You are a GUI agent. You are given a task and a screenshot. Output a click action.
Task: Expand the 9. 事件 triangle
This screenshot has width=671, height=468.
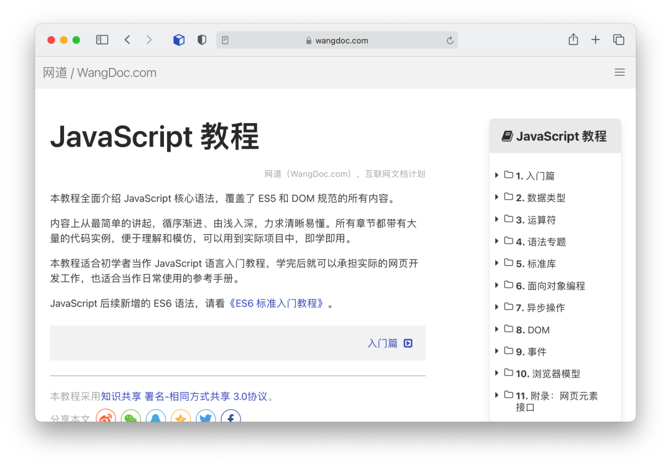(496, 351)
